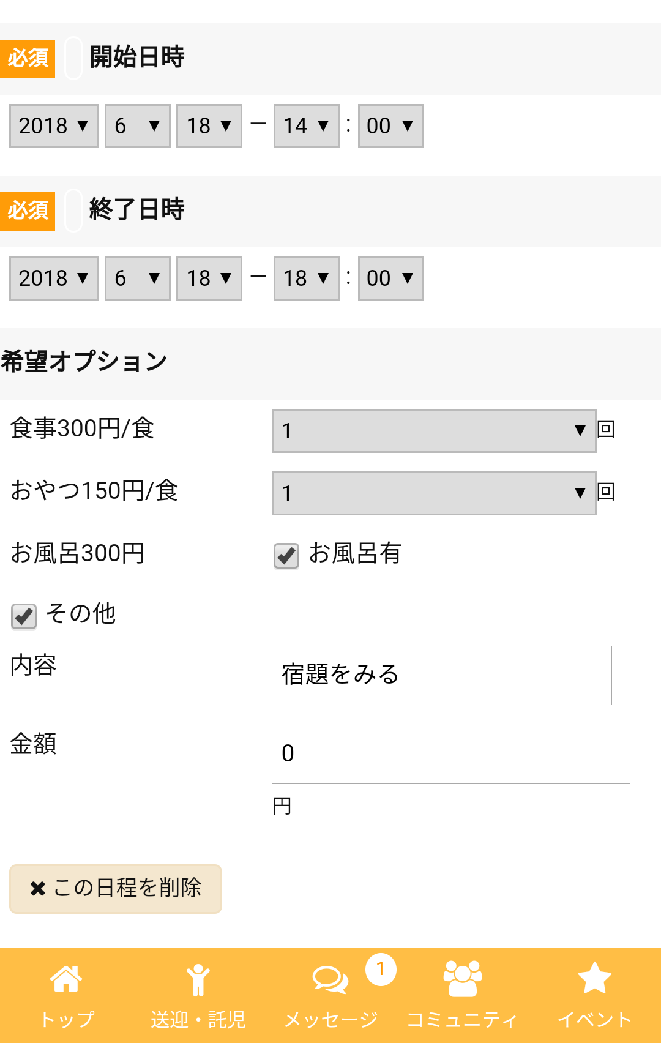The width and height of the screenshot is (661, 1043).
Task: Open the 送迎・託児 person icon
Action: pos(198,980)
